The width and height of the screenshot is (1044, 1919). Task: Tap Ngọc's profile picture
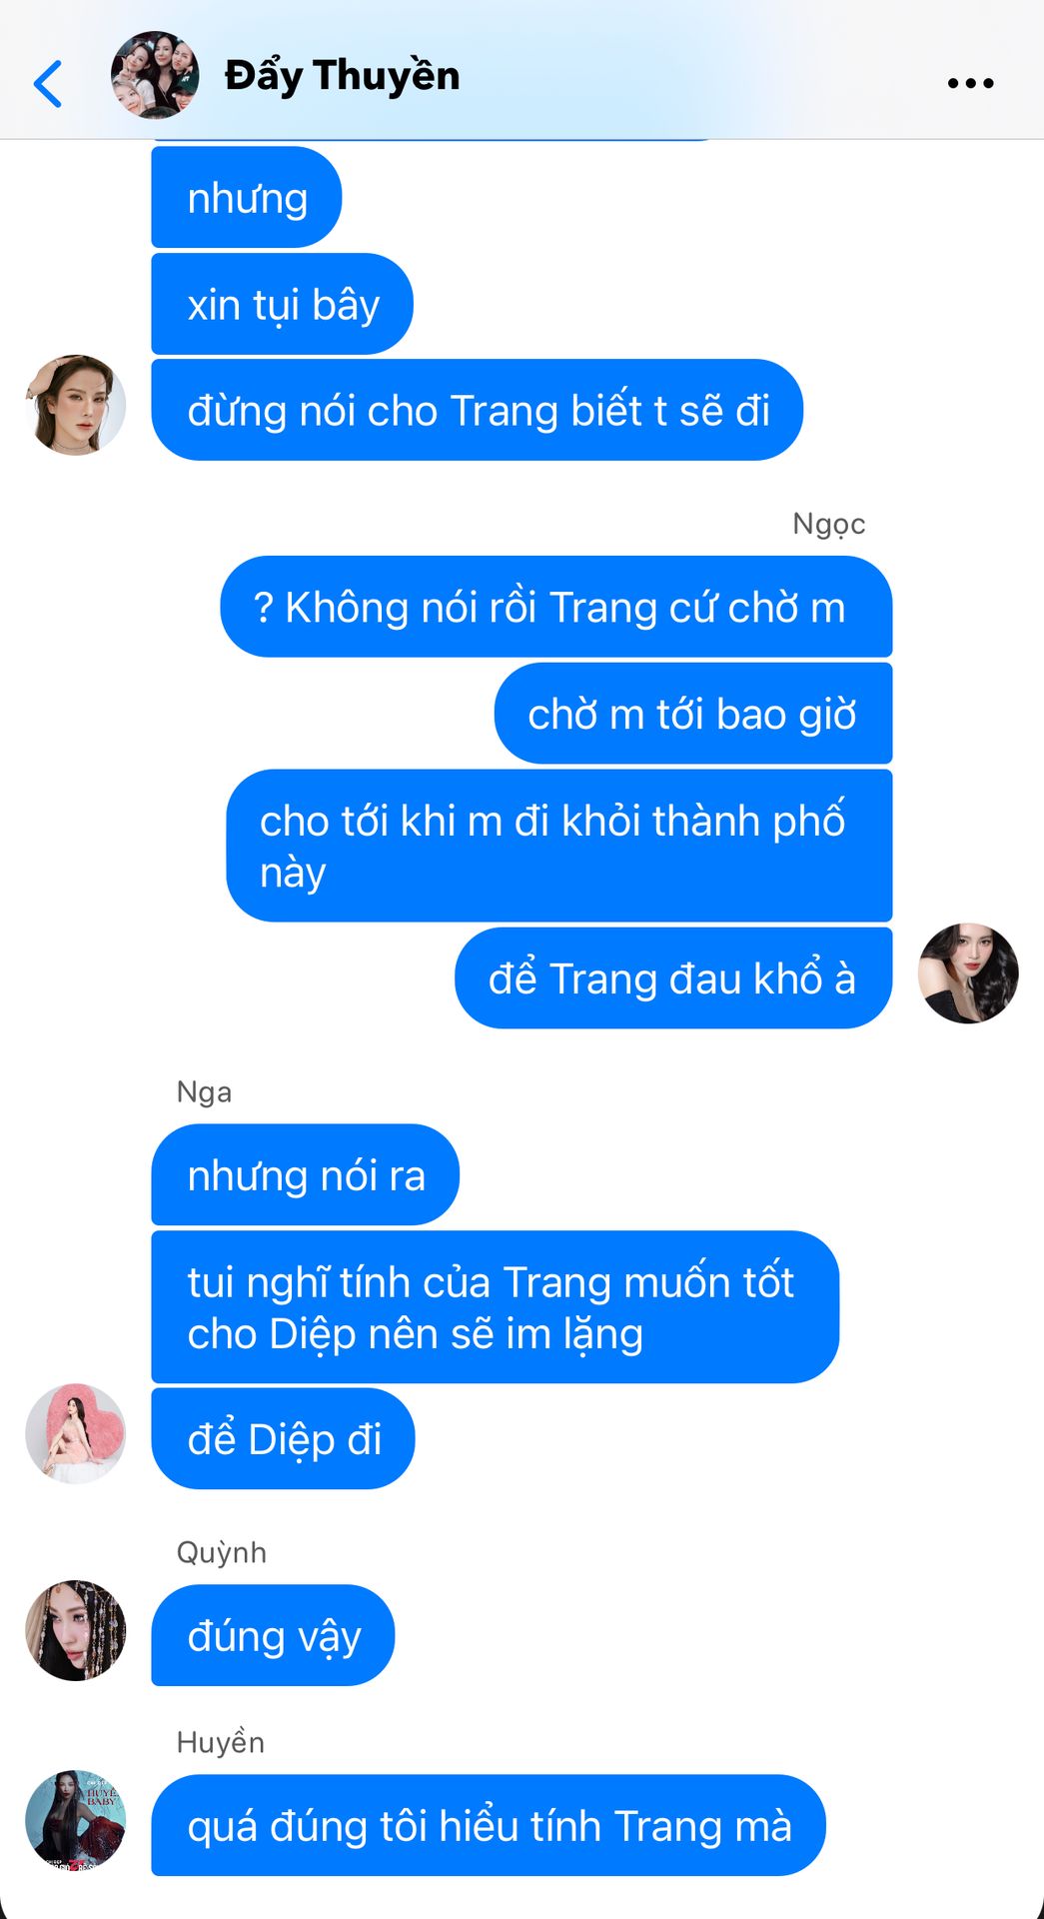tap(968, 972)
